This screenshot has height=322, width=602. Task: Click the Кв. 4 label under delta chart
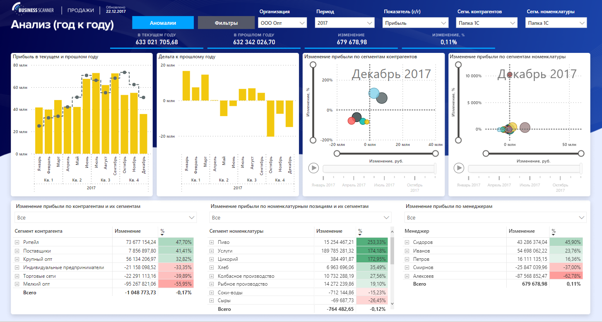point(280,180)
